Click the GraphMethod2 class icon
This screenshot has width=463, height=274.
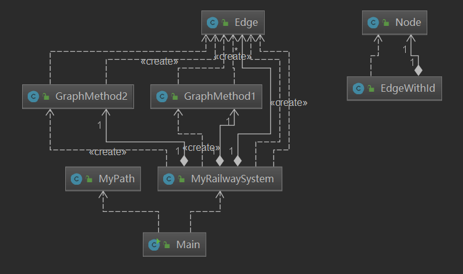point(33,97)
